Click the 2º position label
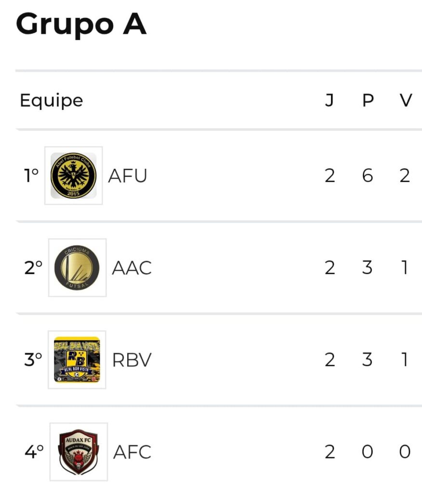Screen dimensions: 422x494 [33, 268]
